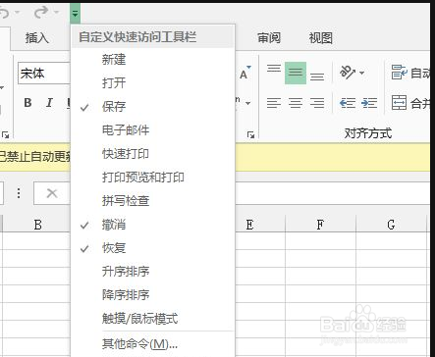Click the middle align icon
Screen dimensions: 435x357
click(296, 73)
